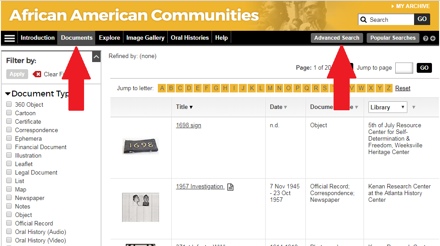The width and height of the screenshot is (440, 246).
Task: Collapse the filter panel with the up chevron
Action: pos(96,57)
